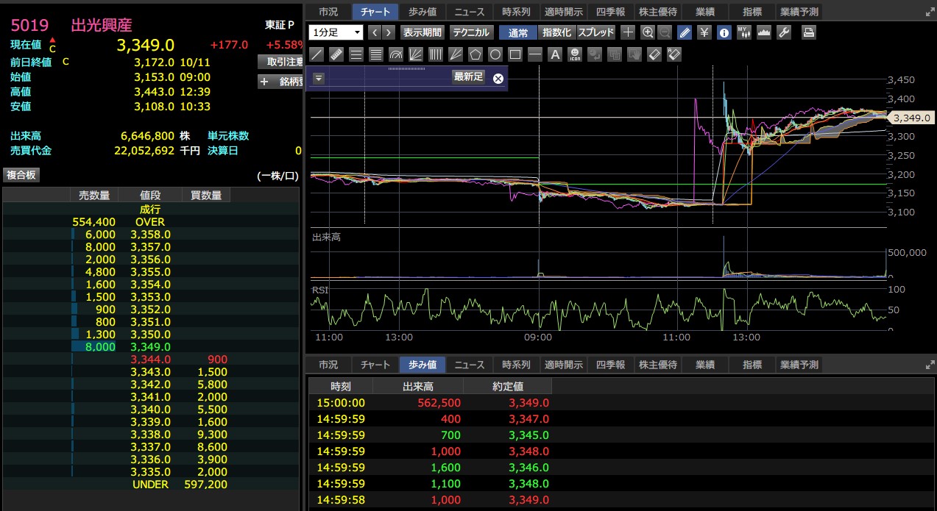This screenshot has height=511, width=937.
Task: Click the 表示期間 button
Action: (422, 32)
